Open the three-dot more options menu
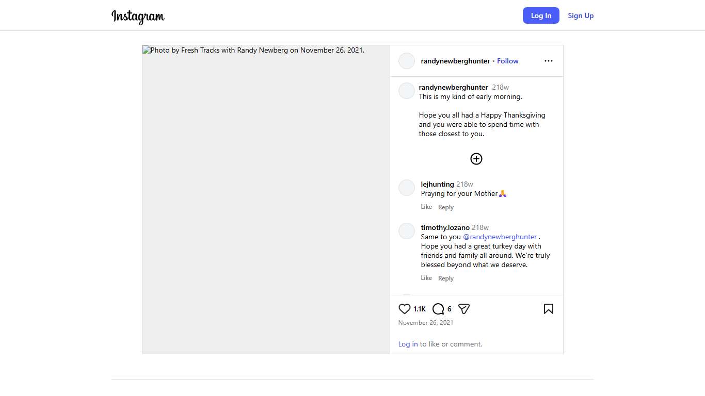The width and height of the screenshot is (705, 396). [548, 61]
